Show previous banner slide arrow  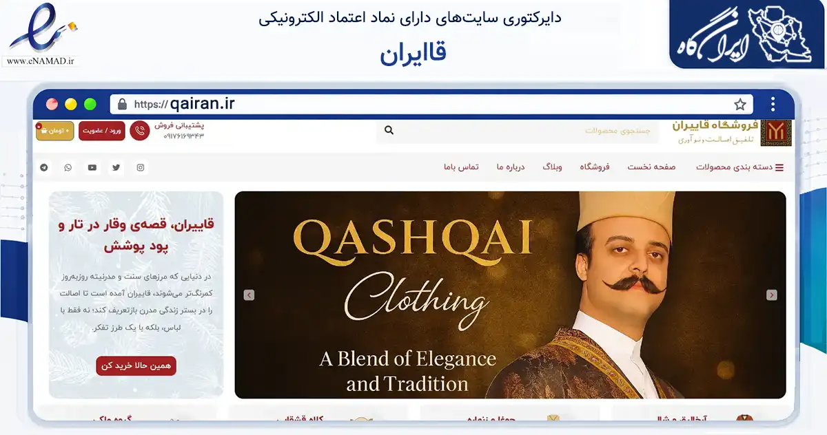pos(249,295)
